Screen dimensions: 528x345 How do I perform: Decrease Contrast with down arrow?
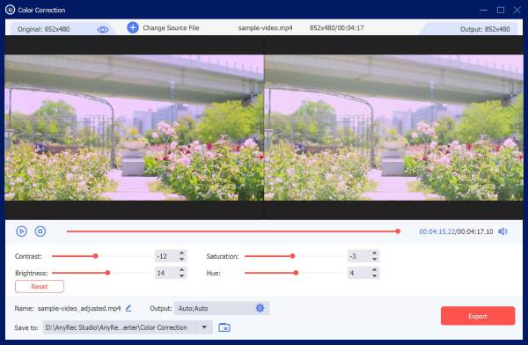(x=182, y=259)
